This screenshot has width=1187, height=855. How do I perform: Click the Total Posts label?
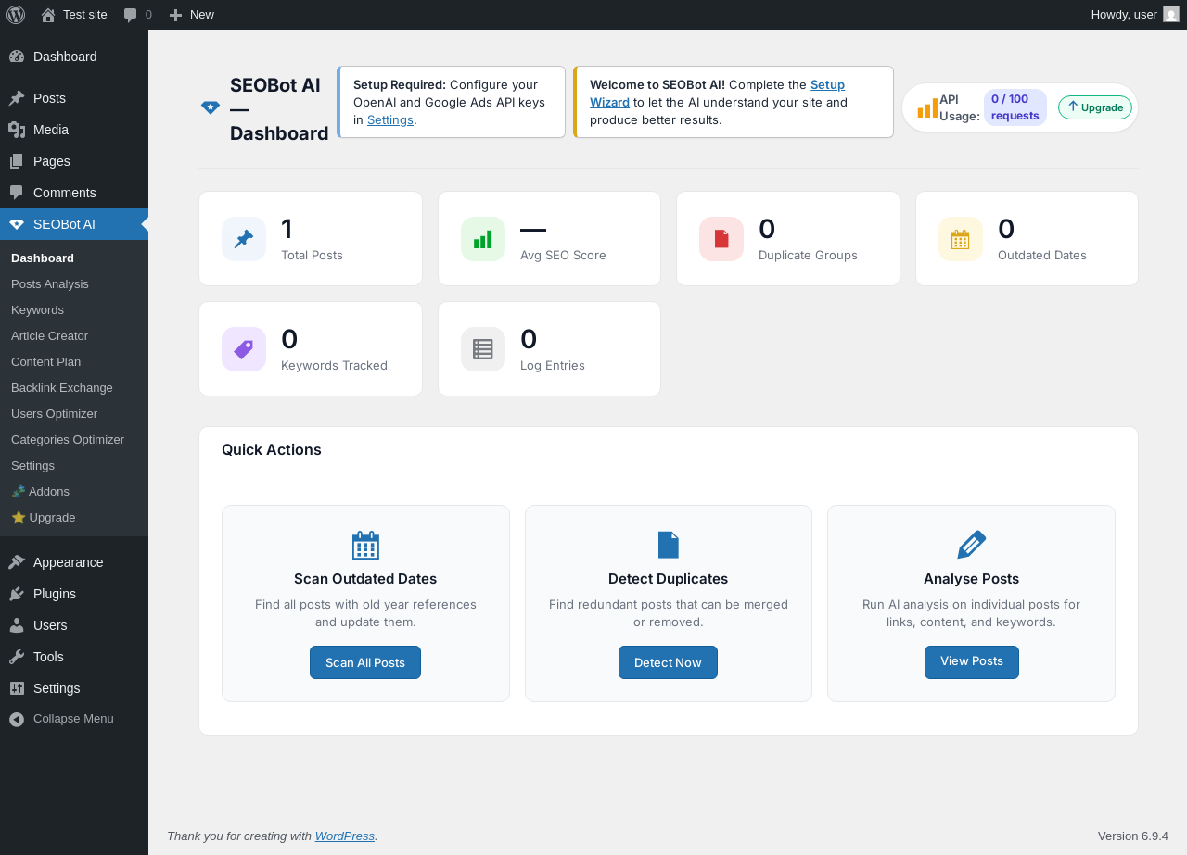pyautogui.click(x=312, y=256)
